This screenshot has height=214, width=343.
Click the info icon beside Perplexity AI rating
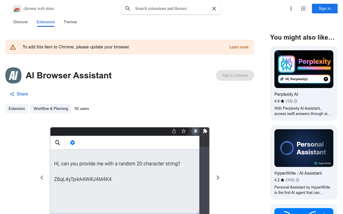click(x=295, y=101)
